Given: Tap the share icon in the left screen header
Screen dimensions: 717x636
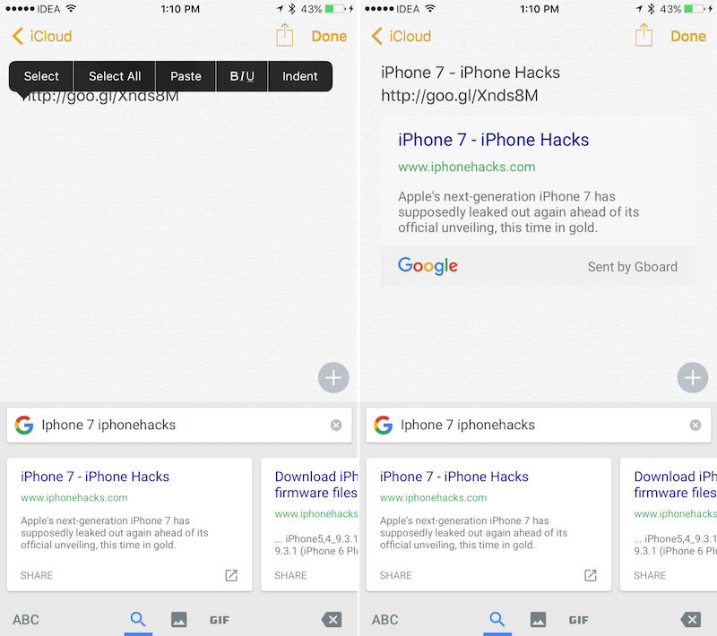Looking at the screenshot, I should tap(284, 36).
